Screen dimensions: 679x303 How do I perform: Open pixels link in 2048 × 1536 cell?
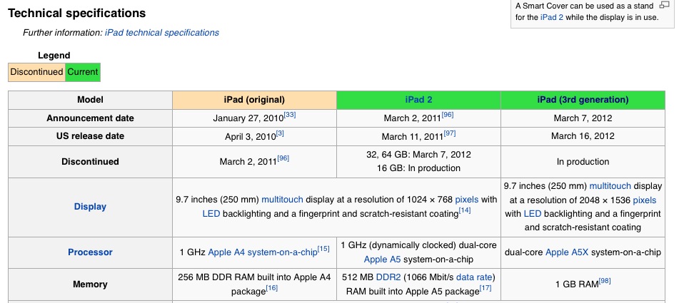pos(645,200)
